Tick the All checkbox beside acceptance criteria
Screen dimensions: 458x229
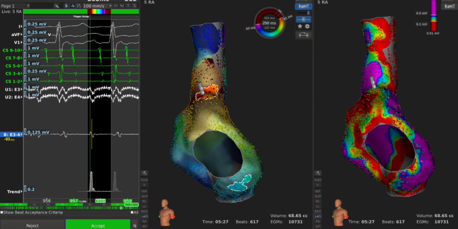(132, 212)
